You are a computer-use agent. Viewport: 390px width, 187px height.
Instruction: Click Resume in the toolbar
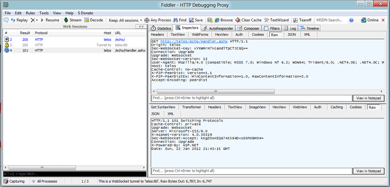[x=50, y=20]
